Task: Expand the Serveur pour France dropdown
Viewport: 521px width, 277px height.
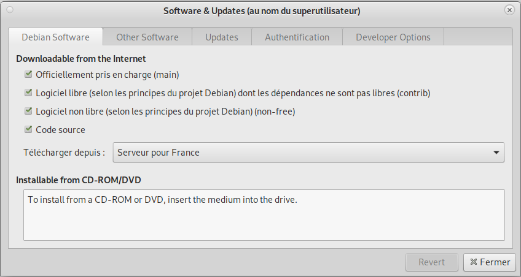Action: pos(308,153)
